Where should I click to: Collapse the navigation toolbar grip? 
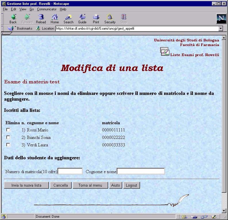click(x=2, y=19)
